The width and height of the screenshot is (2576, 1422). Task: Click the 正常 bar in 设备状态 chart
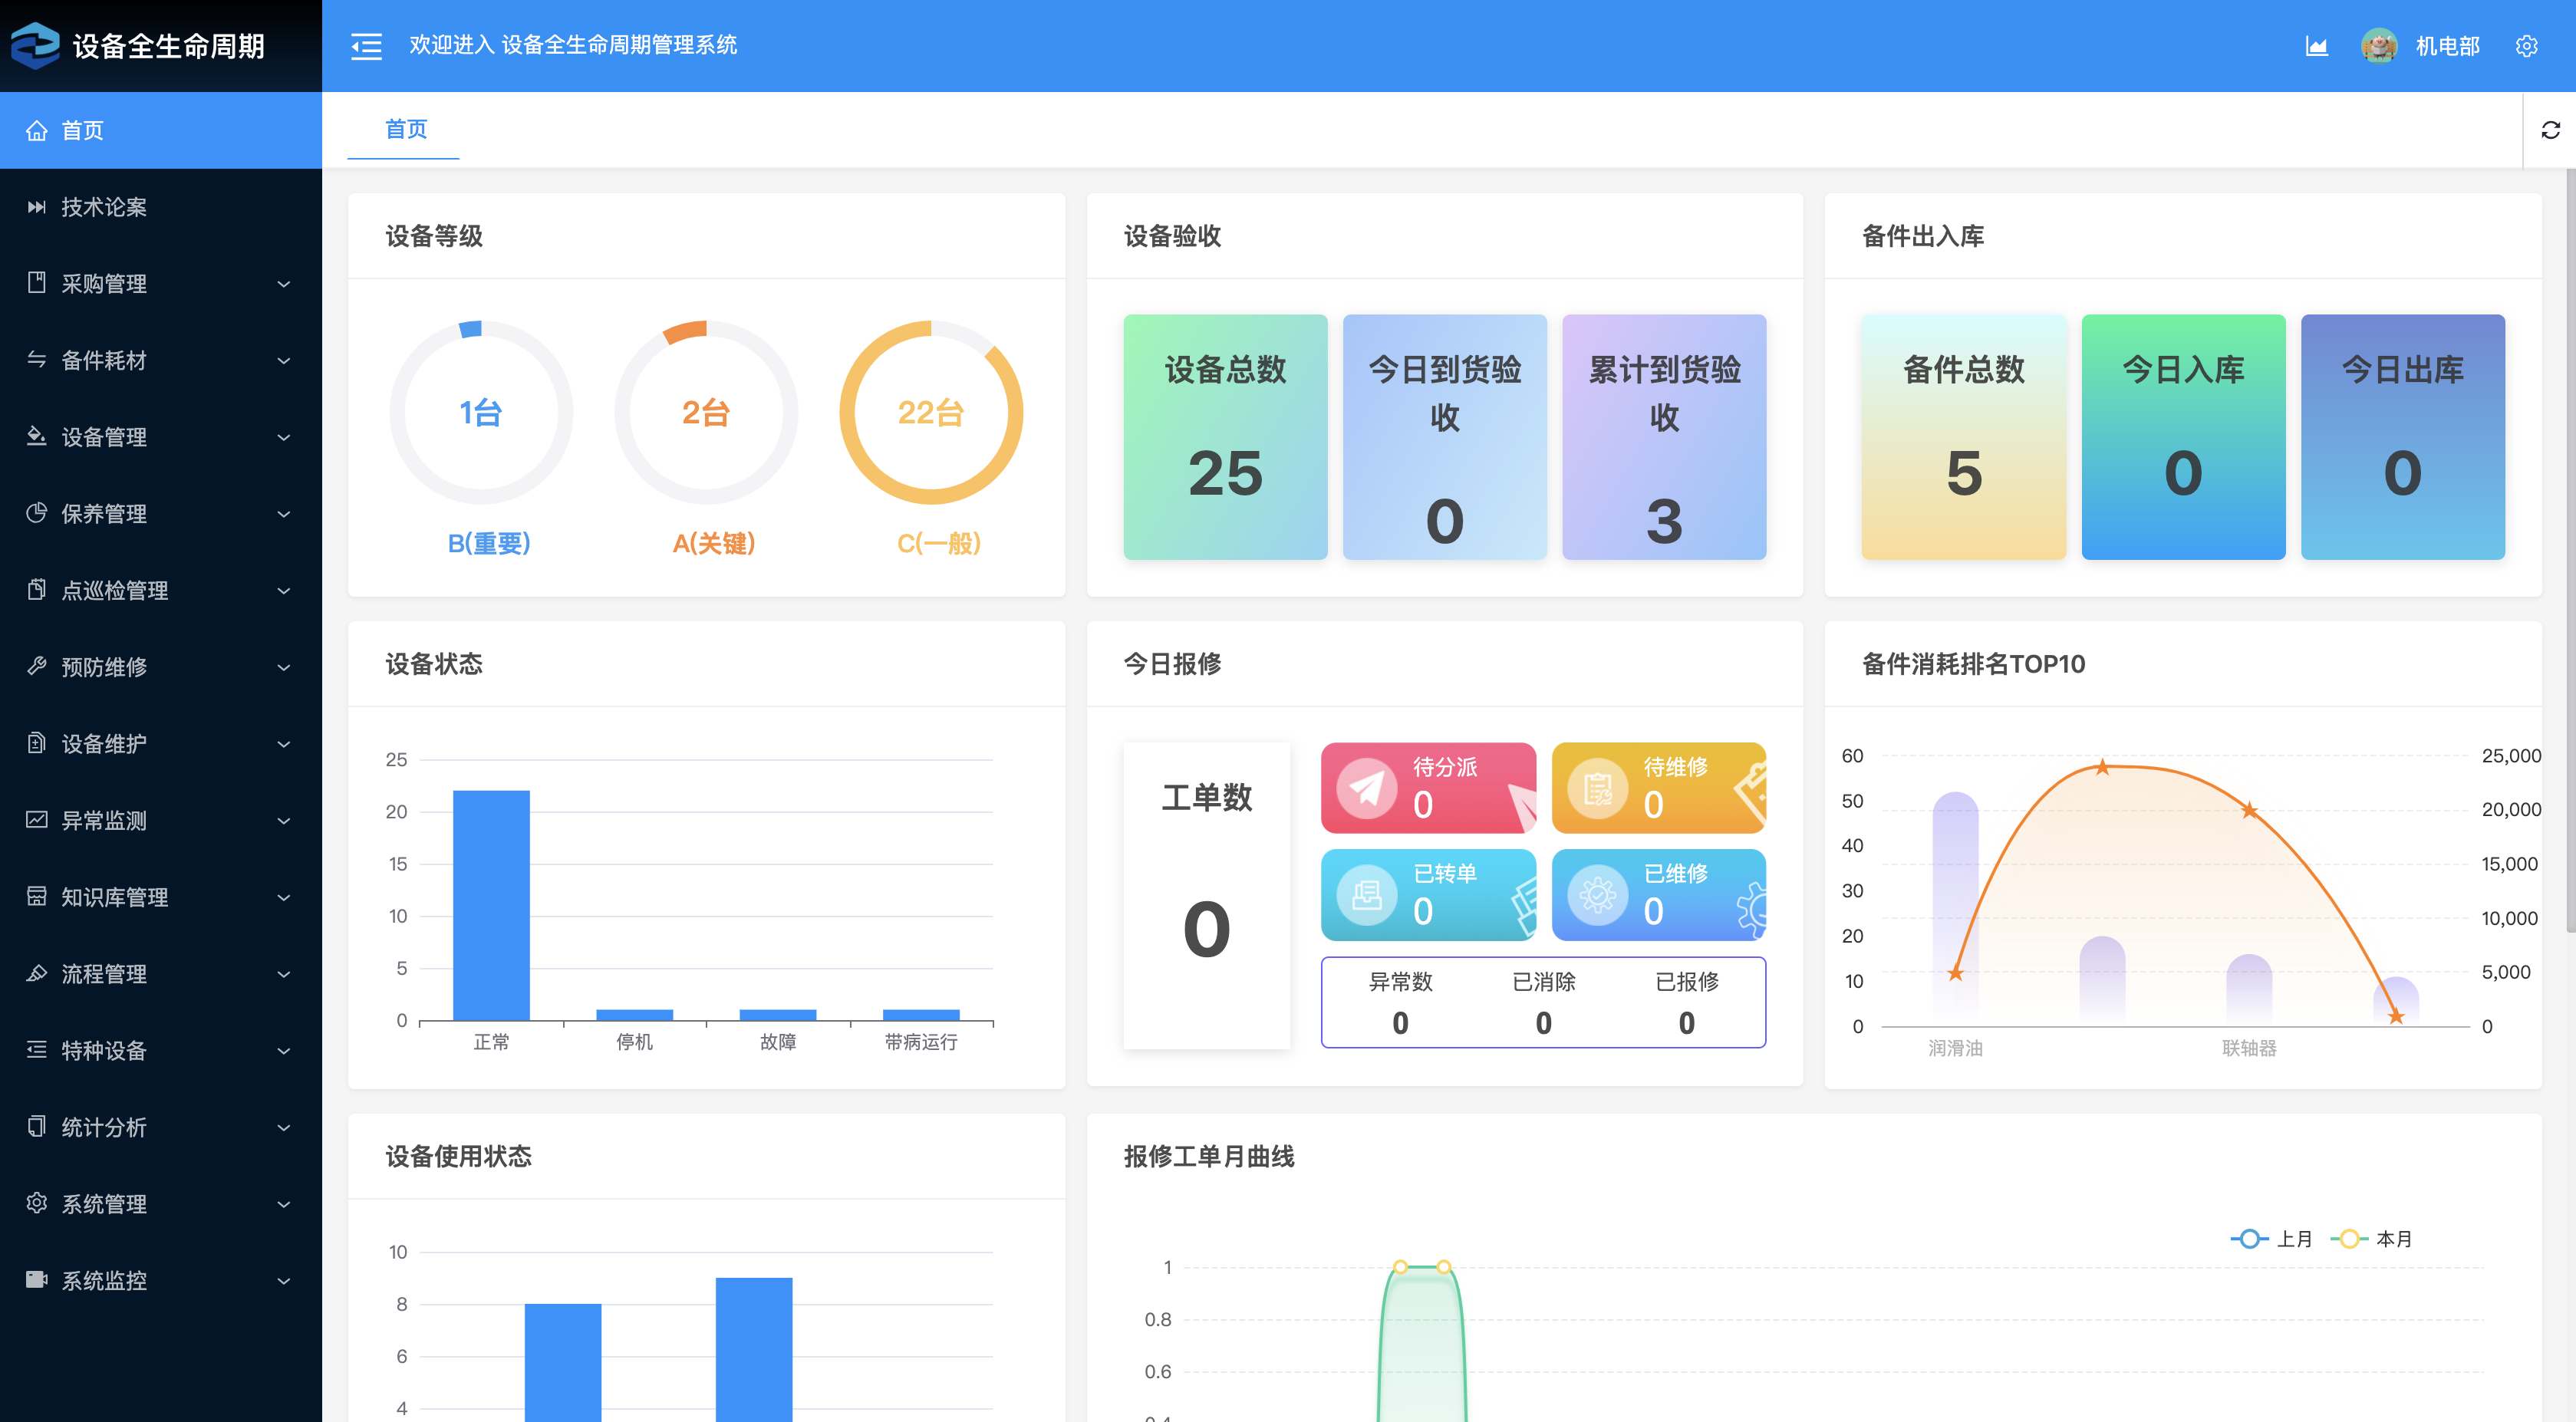click(x=491, y=905)
